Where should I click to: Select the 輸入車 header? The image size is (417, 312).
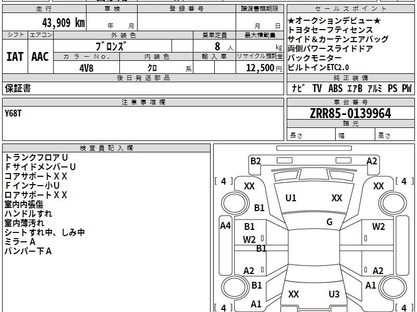[x=214, y=57]
